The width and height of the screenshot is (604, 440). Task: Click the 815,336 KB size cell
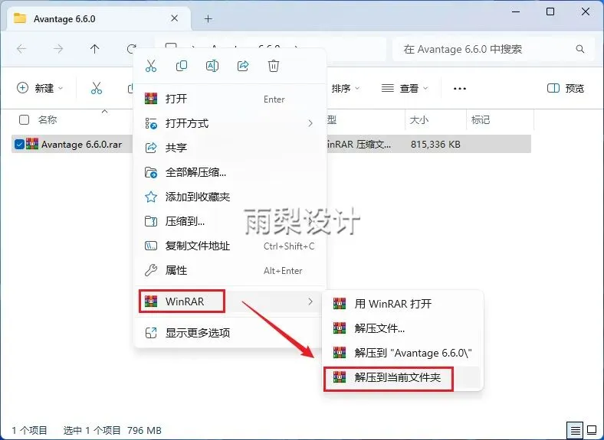tap(435, 144)
